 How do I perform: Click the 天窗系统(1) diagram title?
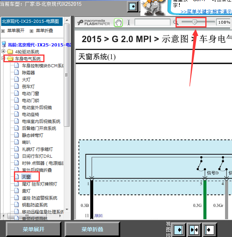97,57
